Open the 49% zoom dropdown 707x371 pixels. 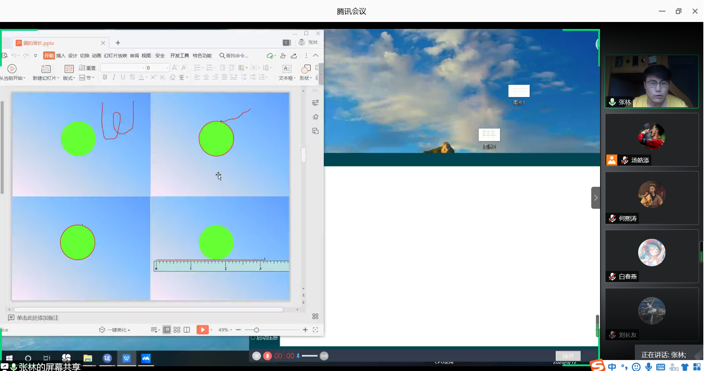[x=225, y=330]
